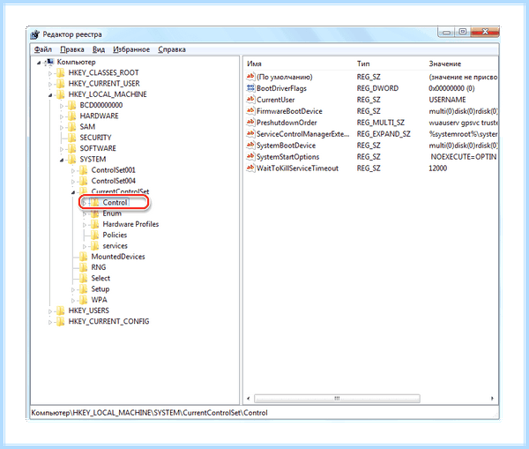Select the Control key label
Viewport: 529px width, 449px height.
[x=115, y=203]
